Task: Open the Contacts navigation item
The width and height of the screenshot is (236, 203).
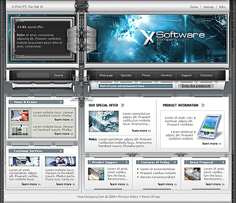Action: [x=206, y=75]
